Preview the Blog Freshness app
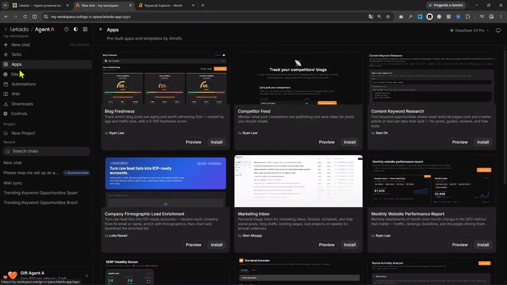Viewport: 507px width, 285px height. (194, 142)
